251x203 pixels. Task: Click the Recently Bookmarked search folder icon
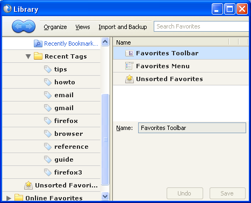pos(38,44)
